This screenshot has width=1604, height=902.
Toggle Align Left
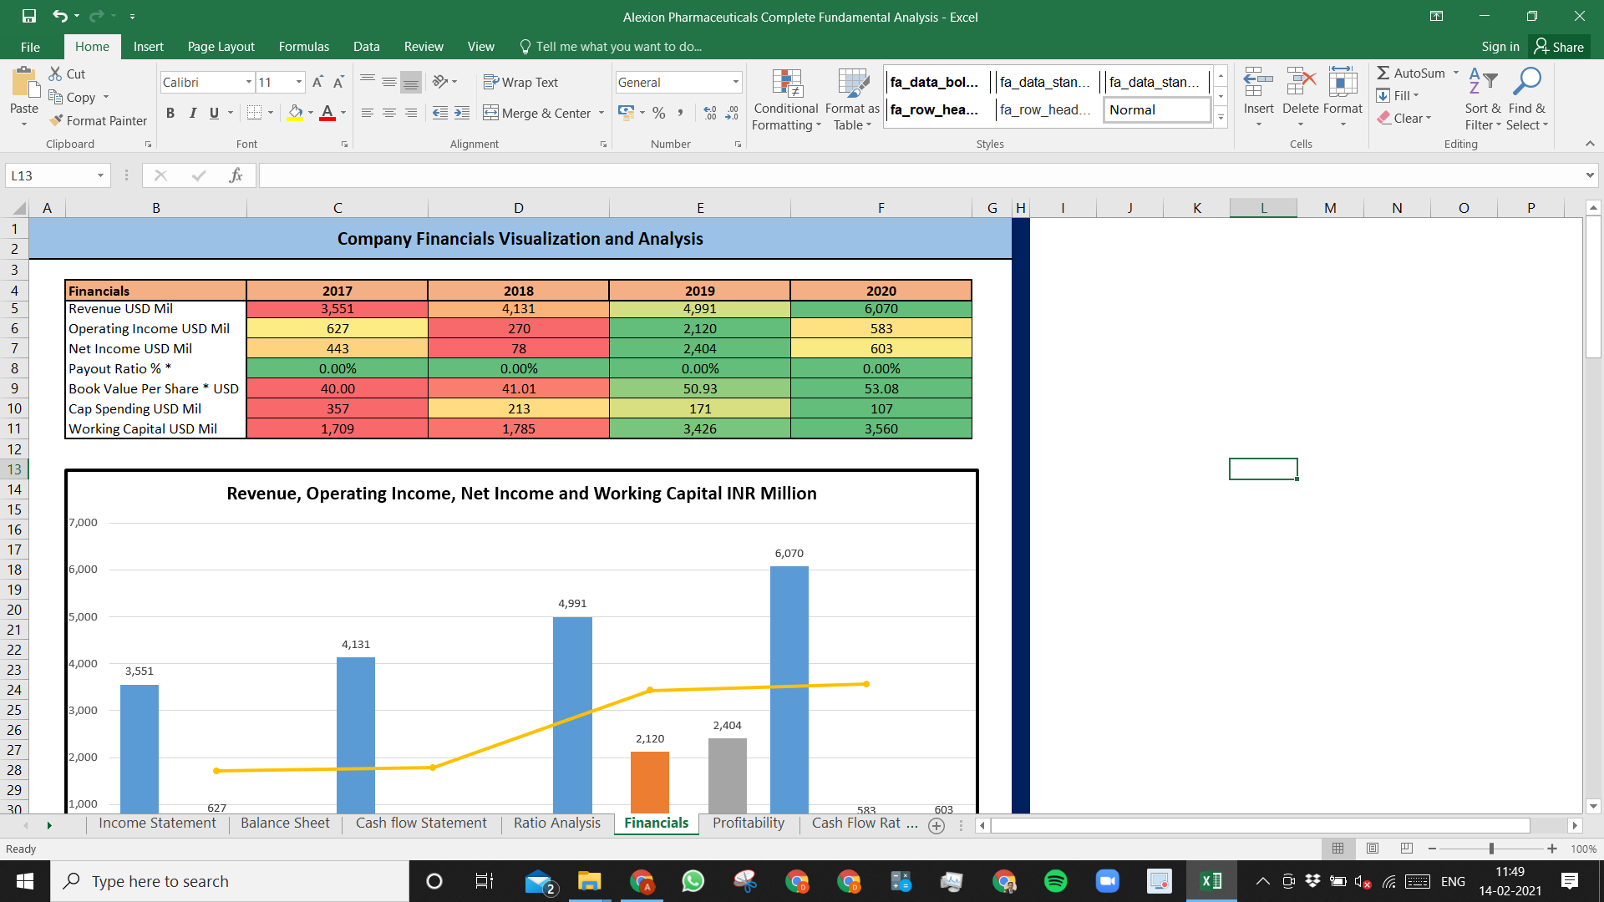pyautogui.click(x=368, y=113)
